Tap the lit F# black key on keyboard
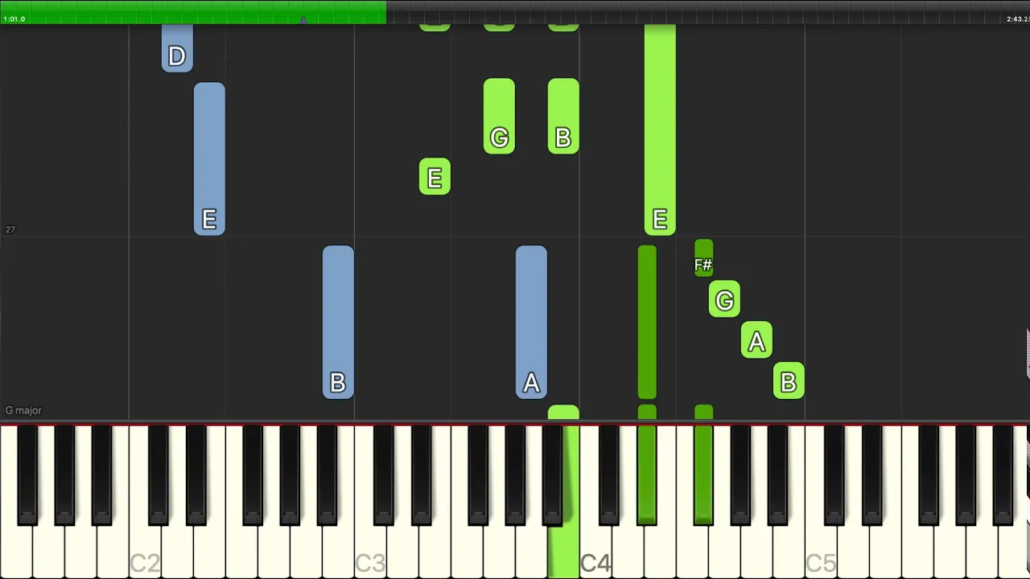Image resolution: width=1030 pixels, height=579 pixels. (703, 474)
